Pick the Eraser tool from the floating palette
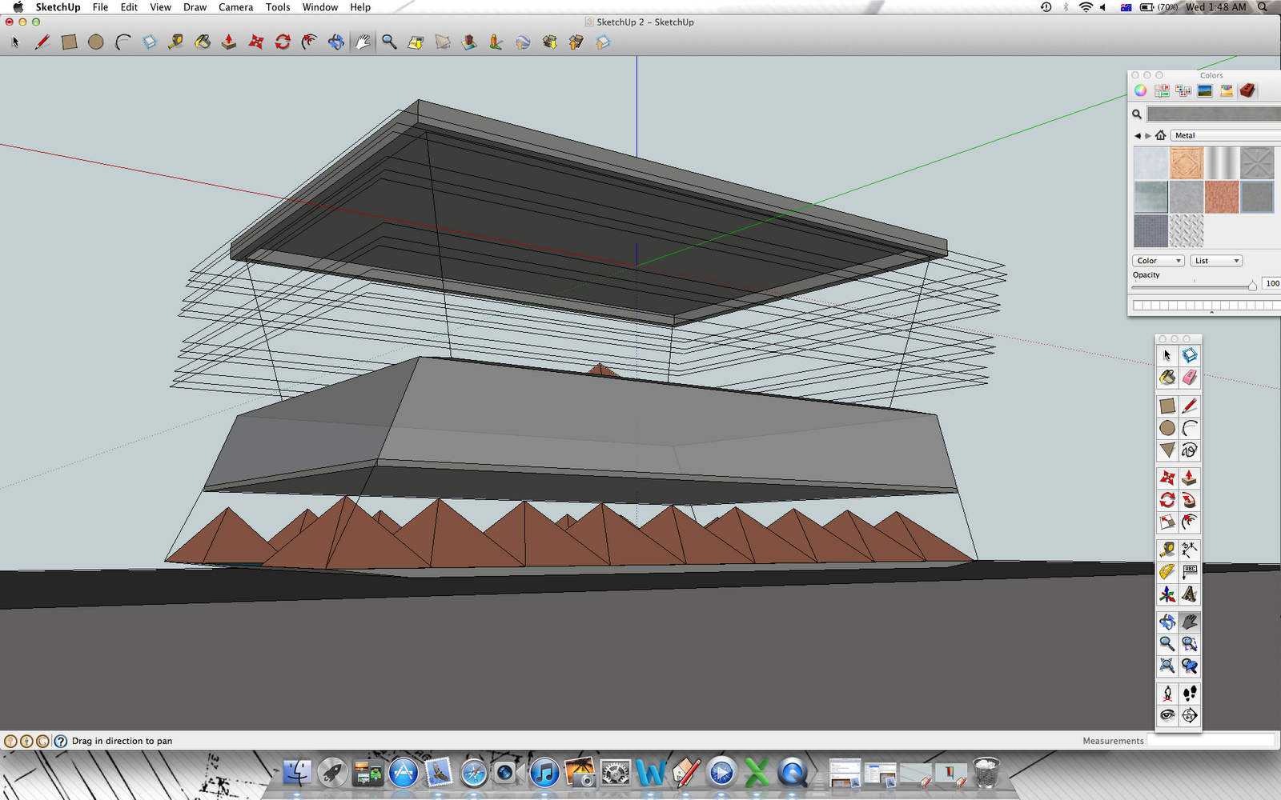This screenshot has width=1281, height=800. pos(1190,378)
